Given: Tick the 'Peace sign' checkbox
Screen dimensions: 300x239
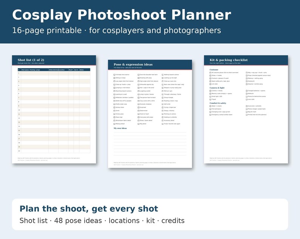Looking at the screenshot, I should coord(114,117).
